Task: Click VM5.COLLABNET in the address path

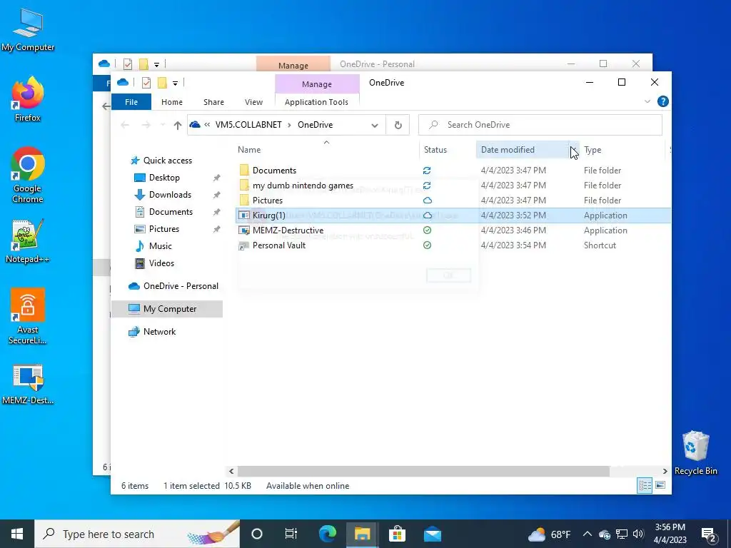Action: 248,125
